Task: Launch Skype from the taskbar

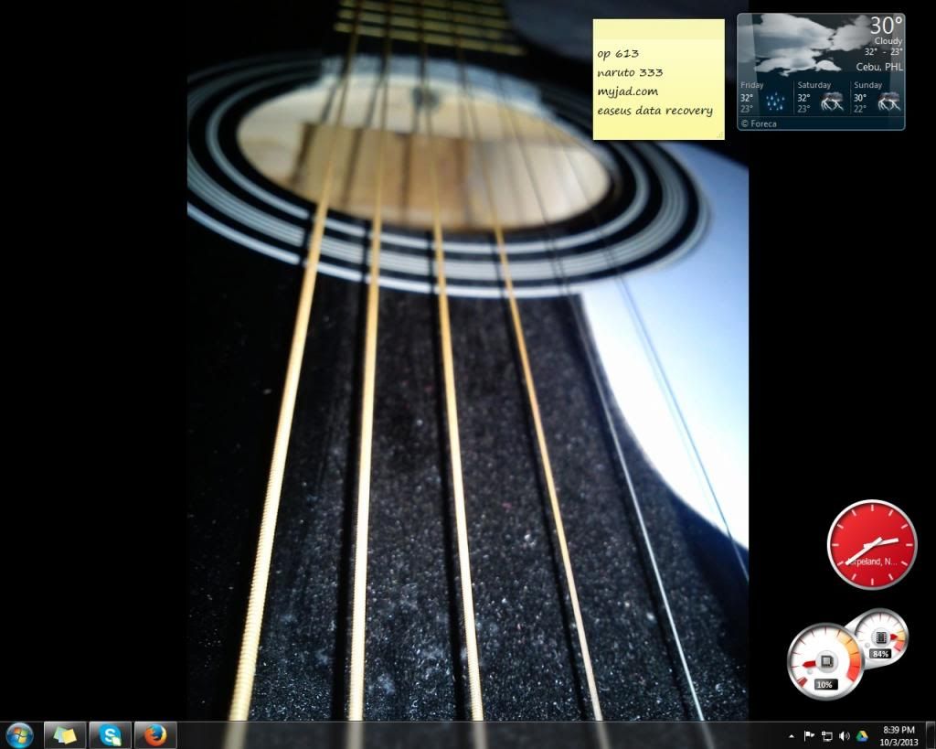Action: click(111, 734)
